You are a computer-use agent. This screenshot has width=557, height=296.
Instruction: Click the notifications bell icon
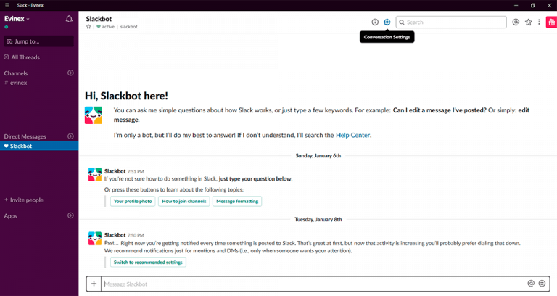(69, 19)
